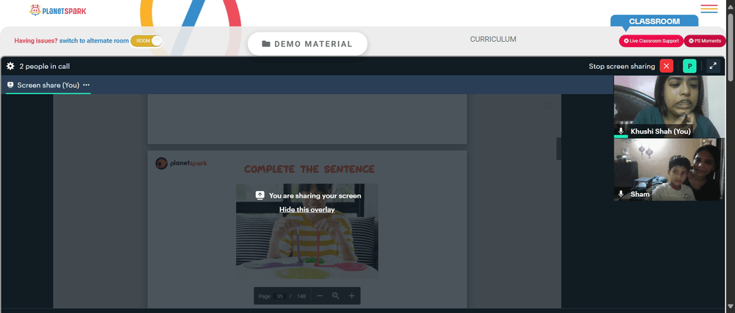
Task: Open the call settings gear icon
Action: (x=10, y=66)
